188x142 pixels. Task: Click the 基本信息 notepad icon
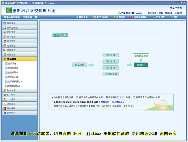5,104
